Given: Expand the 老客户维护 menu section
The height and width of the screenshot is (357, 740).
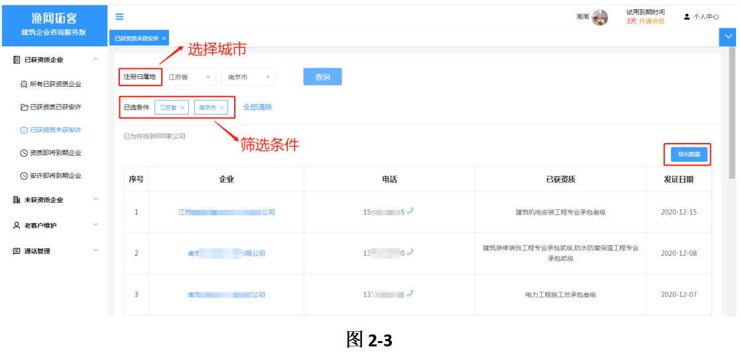Looking at the screenshot, I should 56,225.
